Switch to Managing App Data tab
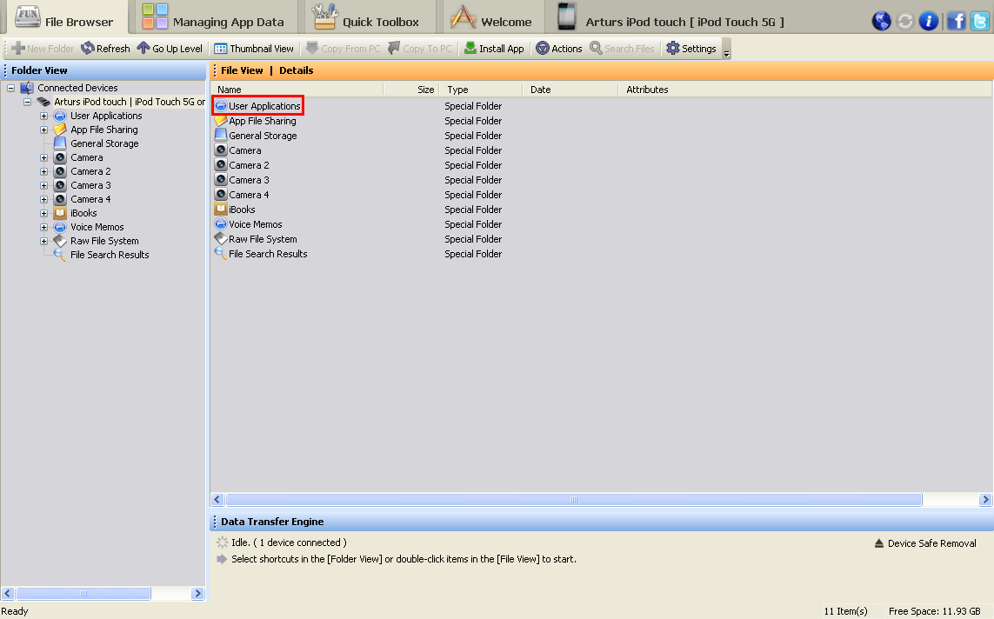This screenshot has height=619, width=994. (x=213, y=19)
